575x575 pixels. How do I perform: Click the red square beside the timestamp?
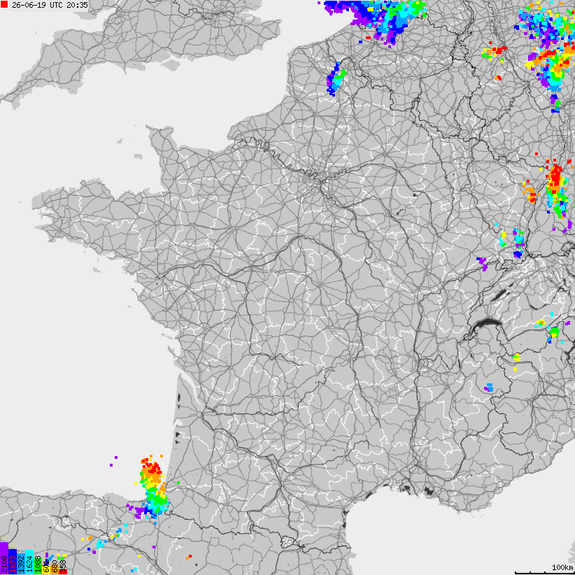pyautogui.click(x=4, y=4)
